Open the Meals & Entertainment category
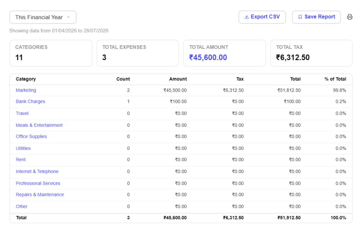 [x=39, y=125]
